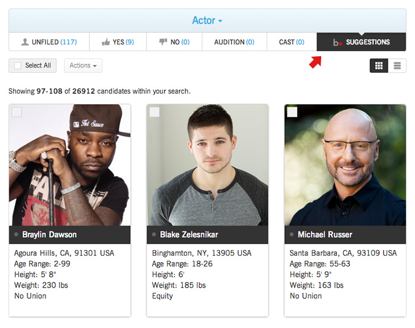Open Blake Zelesnikar's profile name link
The width and height of the screenshot is (415, 328).
(189, 235)
